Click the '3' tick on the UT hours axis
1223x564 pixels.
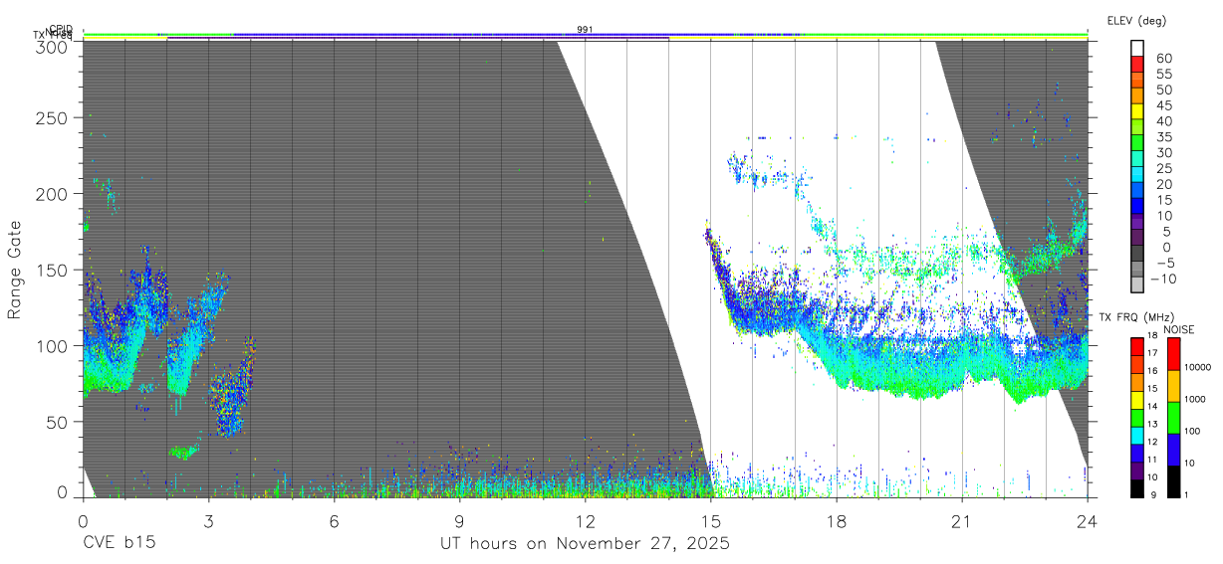[208, 520]
